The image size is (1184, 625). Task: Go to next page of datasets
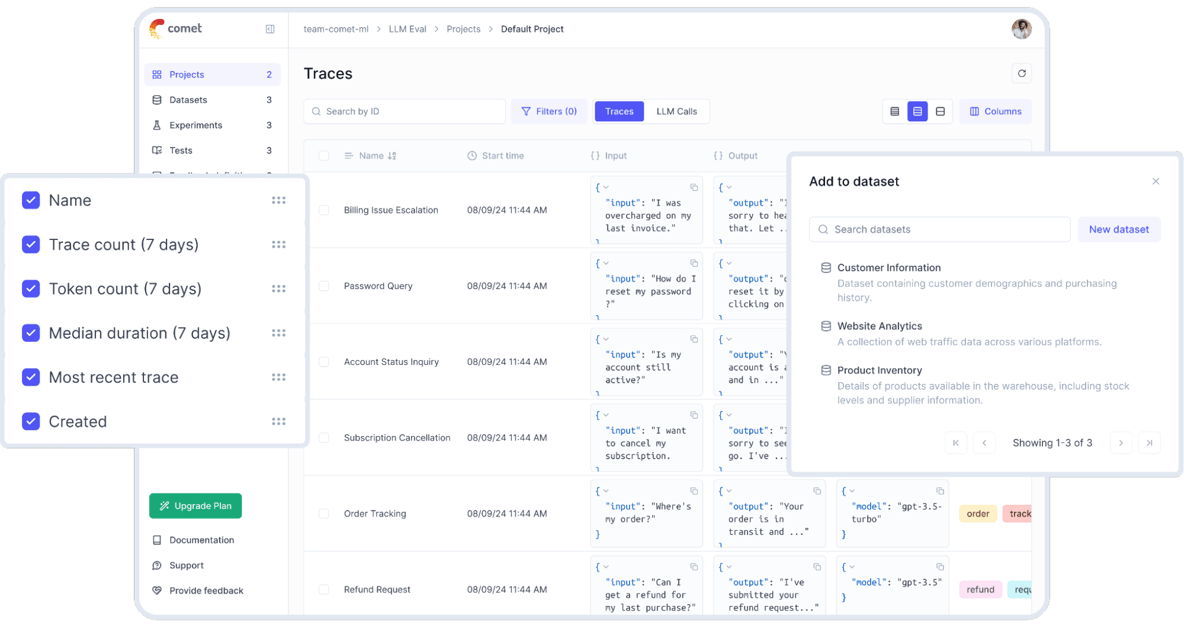(x=1120, y=443)
